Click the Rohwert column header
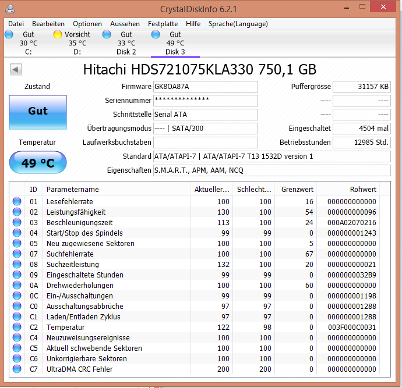This screenshot has height=388, width=402. point(348,190)
